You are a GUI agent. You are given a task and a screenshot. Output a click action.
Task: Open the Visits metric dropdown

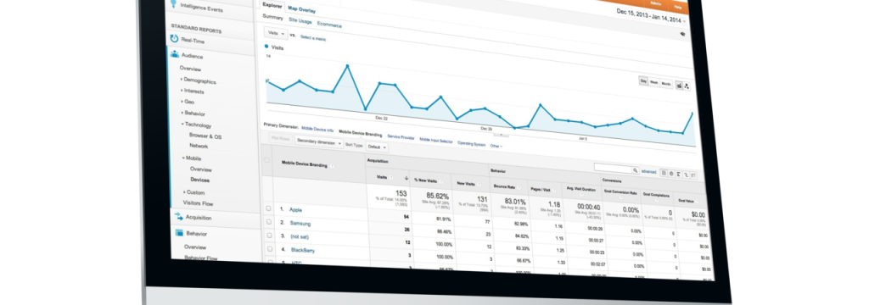tap(276, 33)
